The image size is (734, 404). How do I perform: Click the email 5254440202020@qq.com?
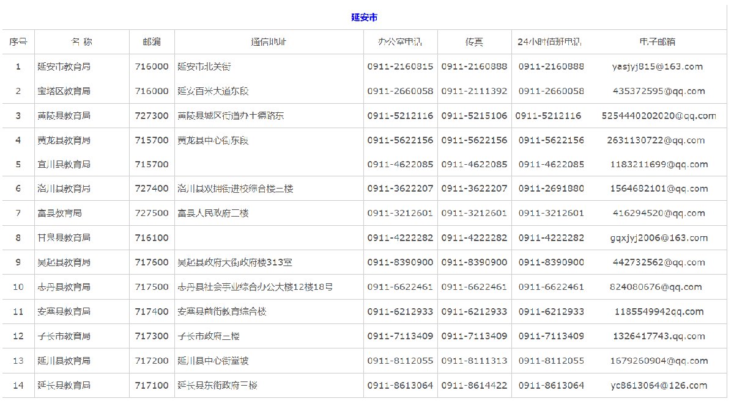[659, 115]
